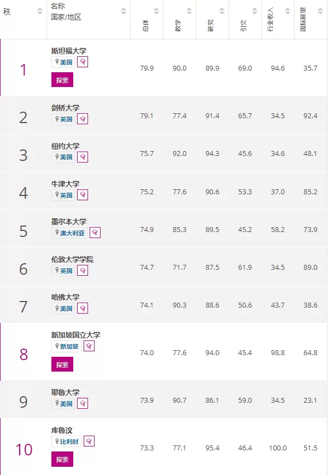This screenshot has width=328, height=475.
Task: Sort by 教学 teaching score column
Action: [x=189, y=11]
